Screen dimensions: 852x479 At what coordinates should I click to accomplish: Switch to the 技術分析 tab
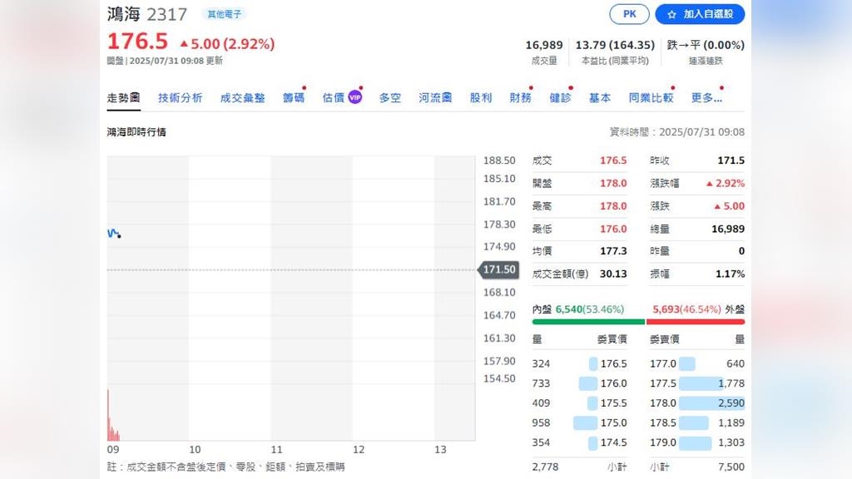[180, 98]
